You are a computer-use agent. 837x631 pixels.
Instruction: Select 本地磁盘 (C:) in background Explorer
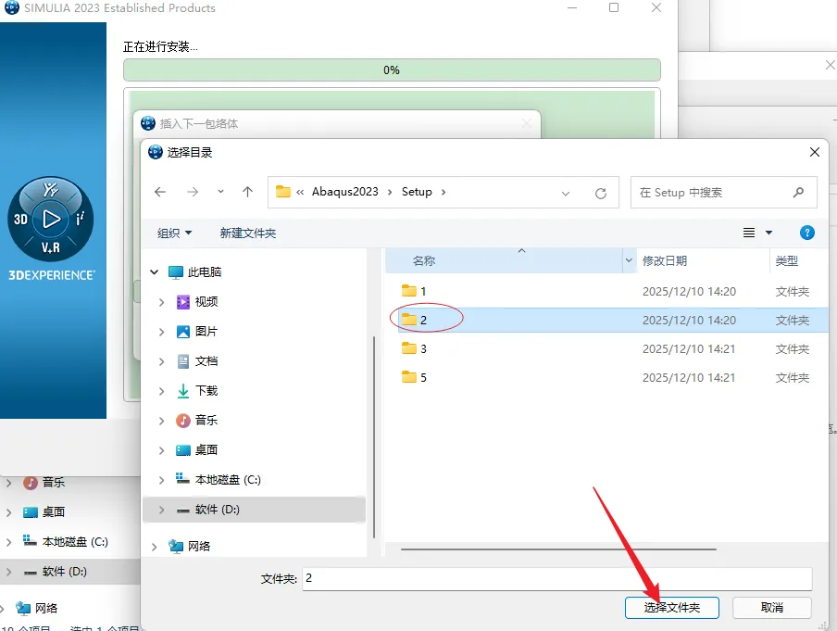[x=75, y=542]
